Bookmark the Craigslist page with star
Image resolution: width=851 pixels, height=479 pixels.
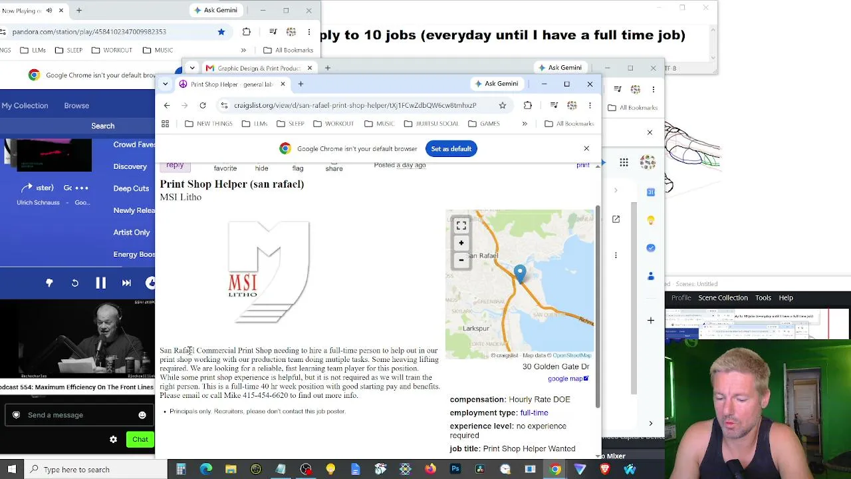[503, 105]
